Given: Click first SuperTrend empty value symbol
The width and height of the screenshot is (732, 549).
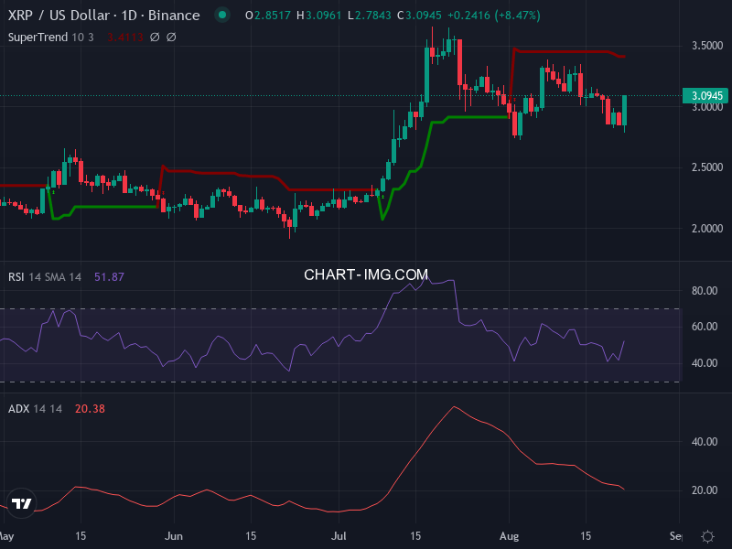Looking at the screenshot, I should tap(155, 38).
